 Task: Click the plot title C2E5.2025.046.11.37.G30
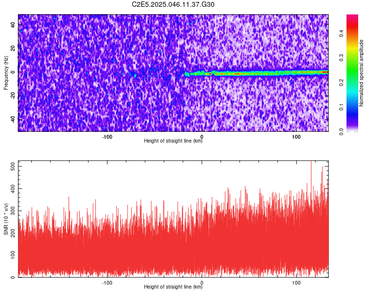click(x=173, y=4)
